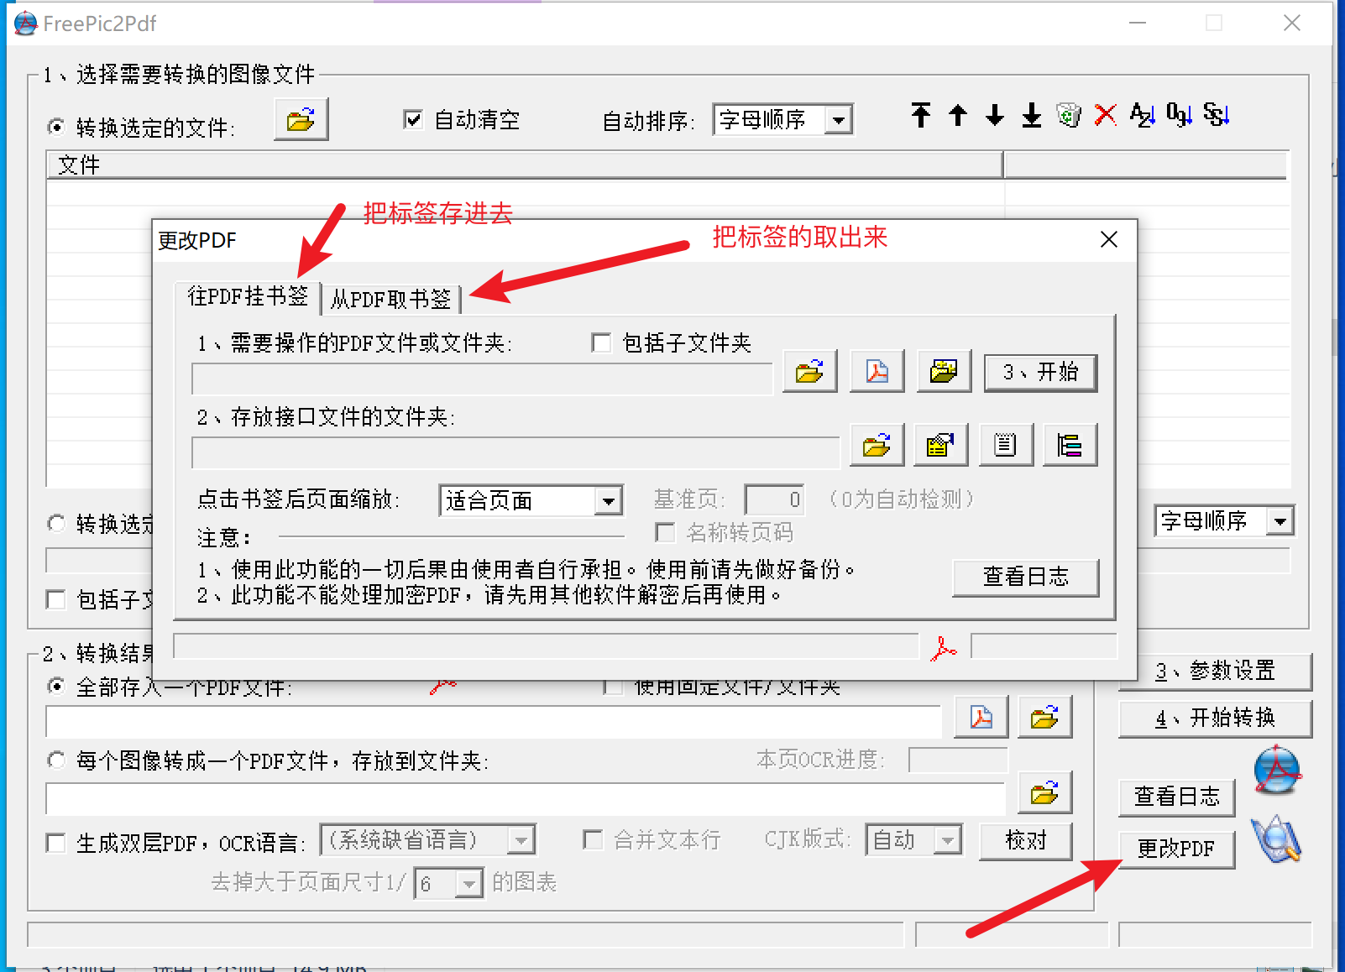This screenshot has height=972, width=1345.
Task: Check the 生成双层PDF option
Action: pyautogui.click(x=56, y=843)
